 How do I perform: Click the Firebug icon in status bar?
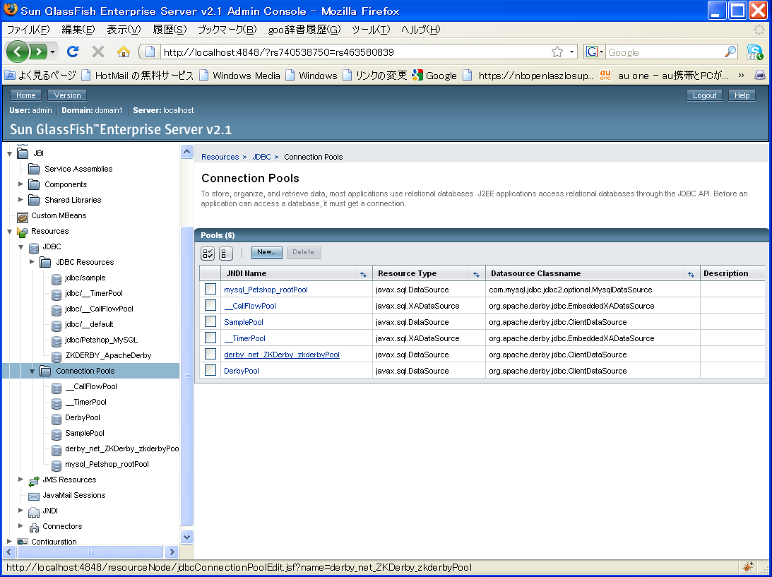[x=749, y=567]
